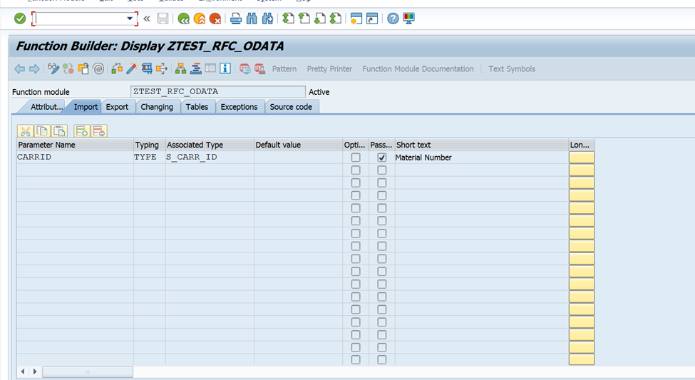The image size is (695, 380).
Task: Click the S_CARR_ID associated type cell
Action: pos(210,158)
